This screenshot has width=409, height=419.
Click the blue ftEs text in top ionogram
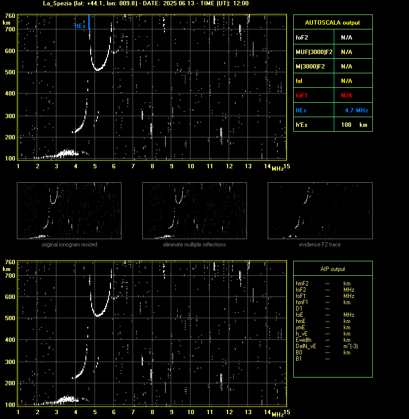[x=81, y=26]
